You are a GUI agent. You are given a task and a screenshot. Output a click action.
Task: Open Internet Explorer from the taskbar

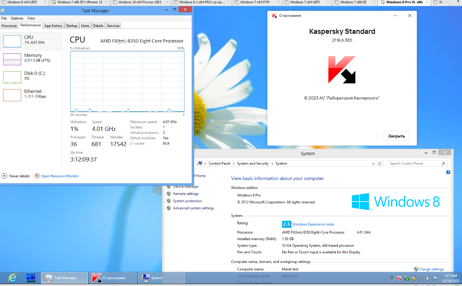tap(12, 278)
